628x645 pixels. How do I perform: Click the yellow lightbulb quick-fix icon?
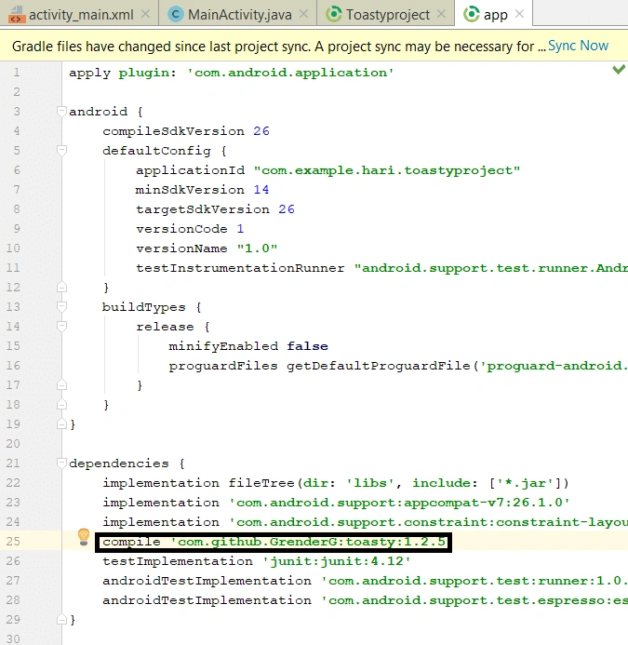pyautogui.click(x=84, y=537)
